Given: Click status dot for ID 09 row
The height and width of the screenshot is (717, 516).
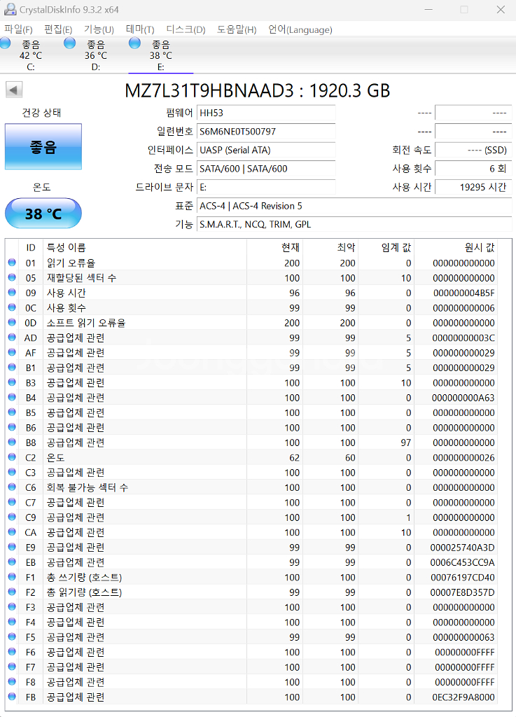Looking at the screenshot, I should (x=12, y=293).
